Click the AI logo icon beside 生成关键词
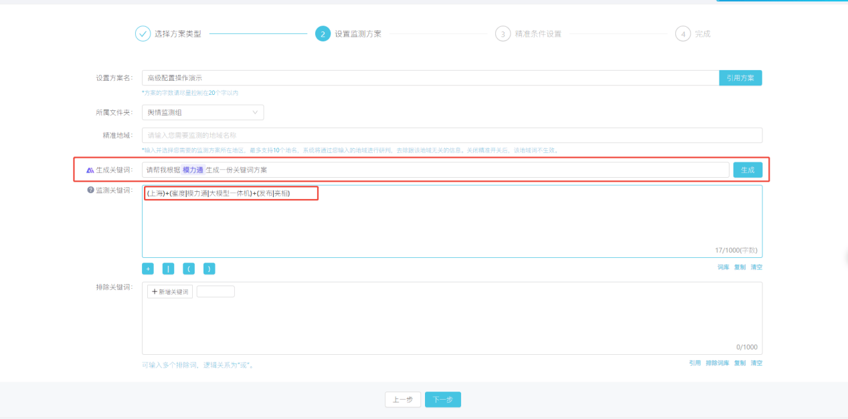The image size is (848, 419). coord(90,170)
